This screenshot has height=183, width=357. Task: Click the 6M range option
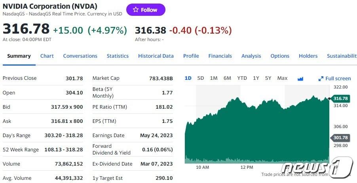[x=227, y=78]
